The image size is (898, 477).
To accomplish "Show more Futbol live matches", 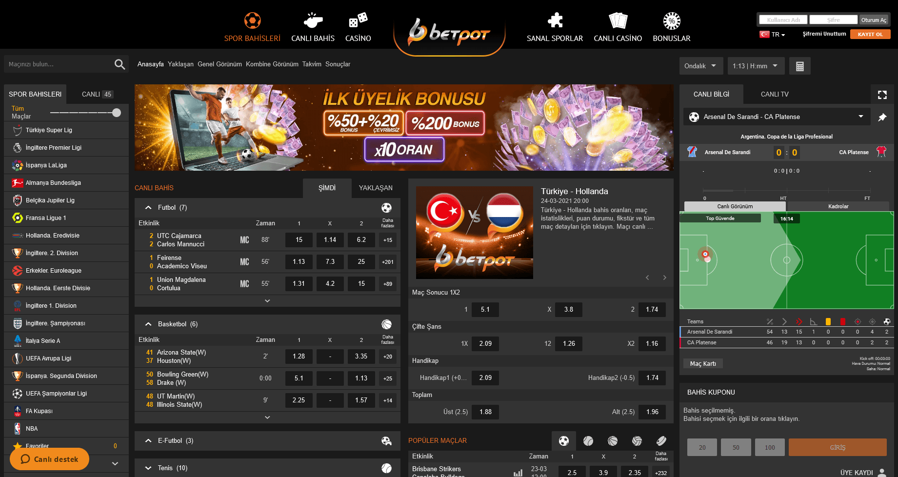I will coord(267,301).
